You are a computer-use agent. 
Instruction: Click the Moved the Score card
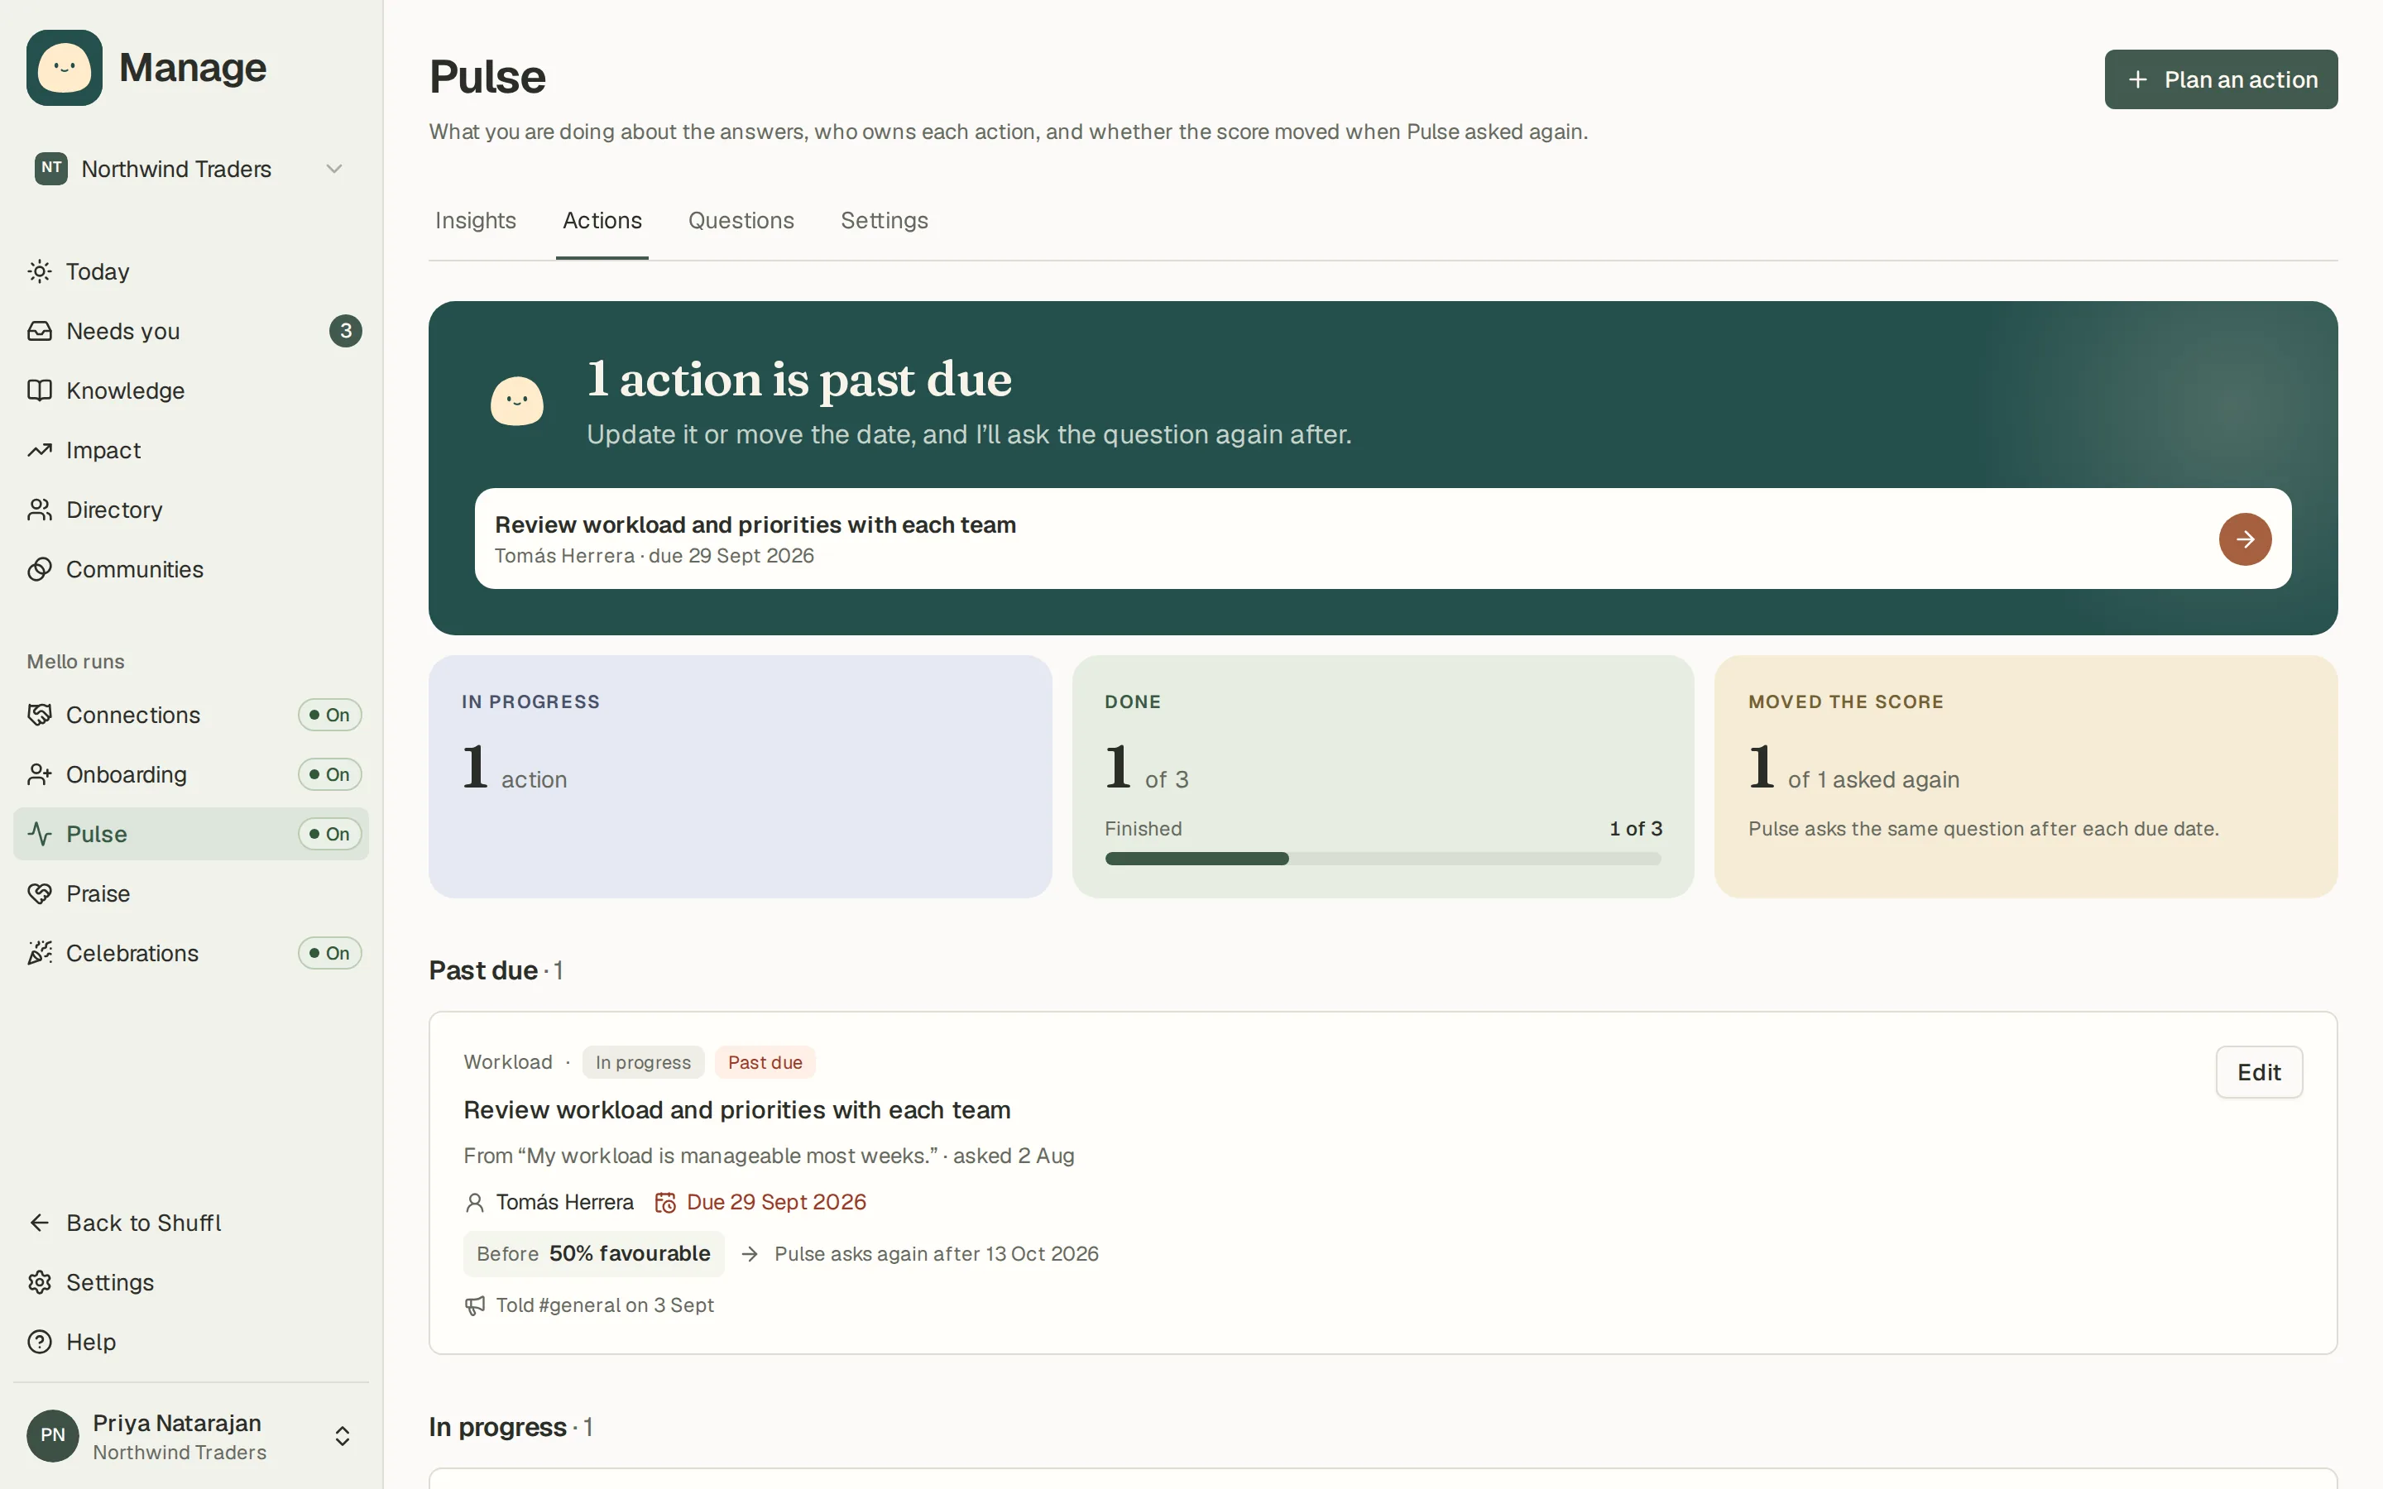pyautogui.click(x=2026, y=777)
